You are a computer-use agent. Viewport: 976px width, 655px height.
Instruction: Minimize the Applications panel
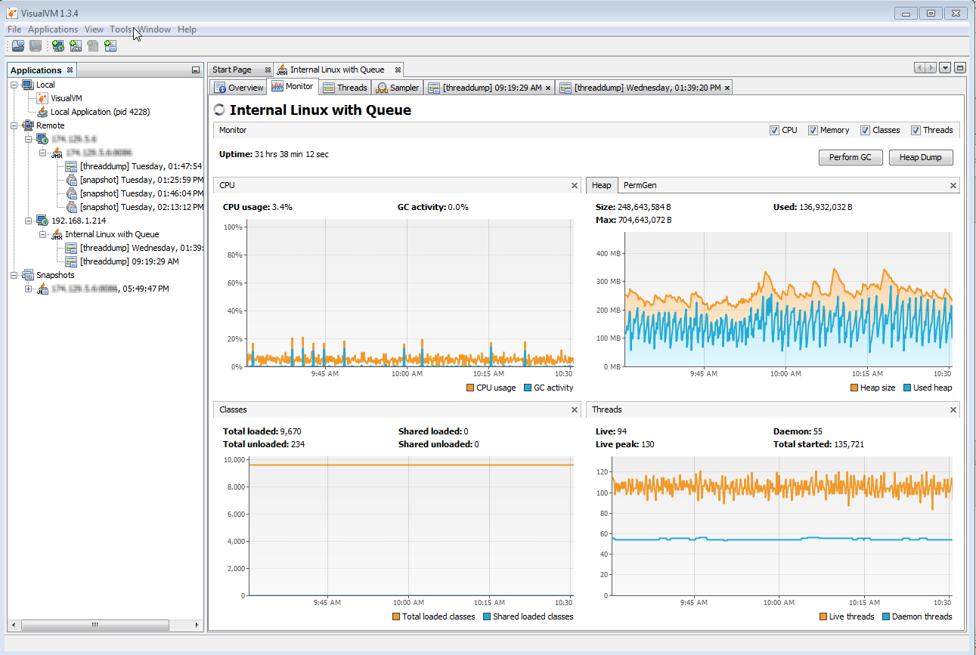196,70
